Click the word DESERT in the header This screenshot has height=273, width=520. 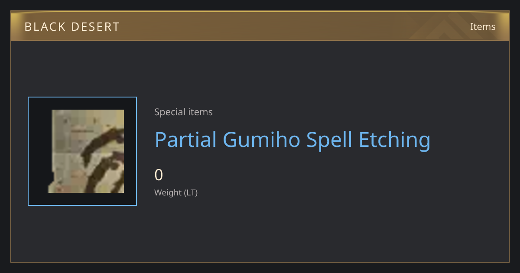point(95,27)
